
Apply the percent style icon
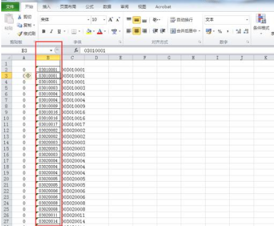[x=220, y=31]
